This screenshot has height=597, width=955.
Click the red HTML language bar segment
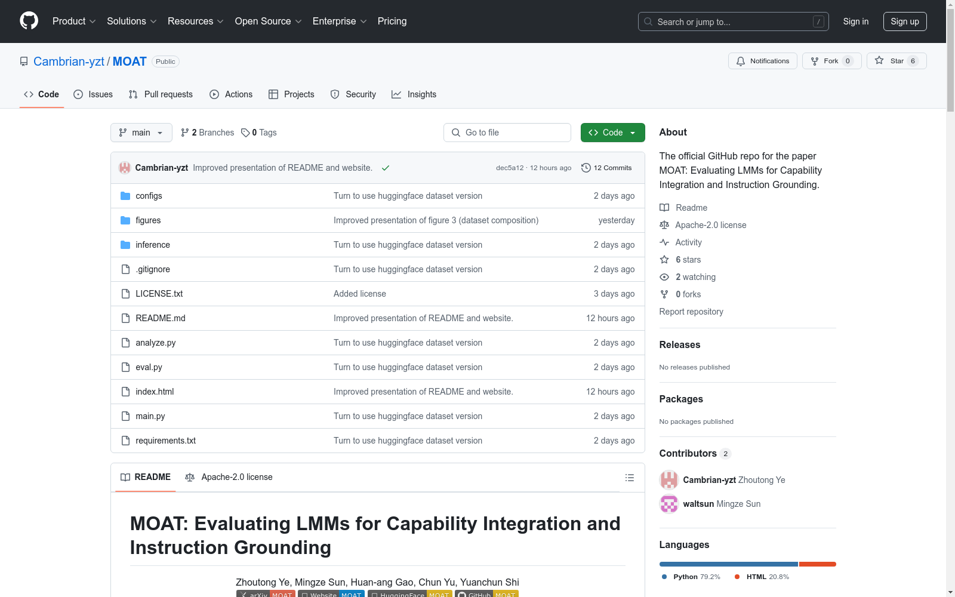[x=818, y=564]
